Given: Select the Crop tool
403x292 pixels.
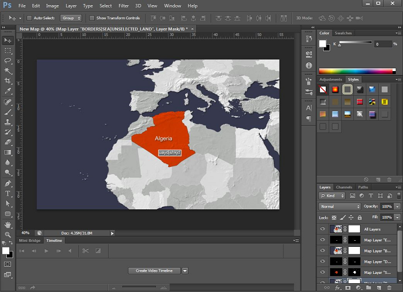Looking at the screenshot, I should point(8,81).
